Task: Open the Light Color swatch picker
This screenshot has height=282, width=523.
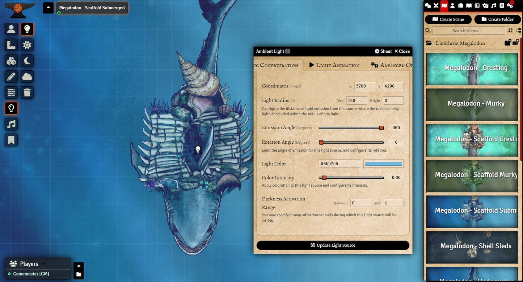Action: pos(383,164)
